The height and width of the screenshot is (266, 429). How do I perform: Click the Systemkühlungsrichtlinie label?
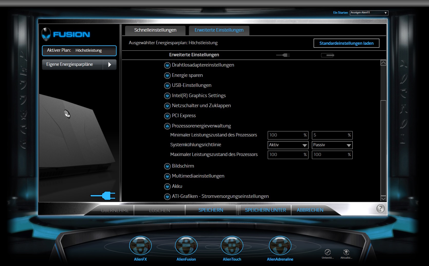(195, 145)
